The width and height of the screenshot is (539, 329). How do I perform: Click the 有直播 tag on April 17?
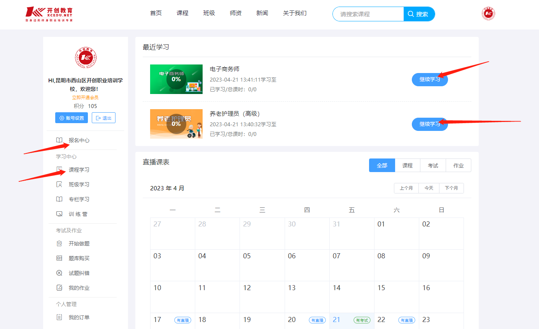(x=183, y=320)
